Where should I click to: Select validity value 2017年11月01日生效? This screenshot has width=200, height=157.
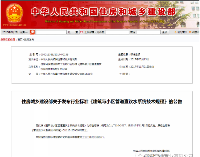pos(142,67)
